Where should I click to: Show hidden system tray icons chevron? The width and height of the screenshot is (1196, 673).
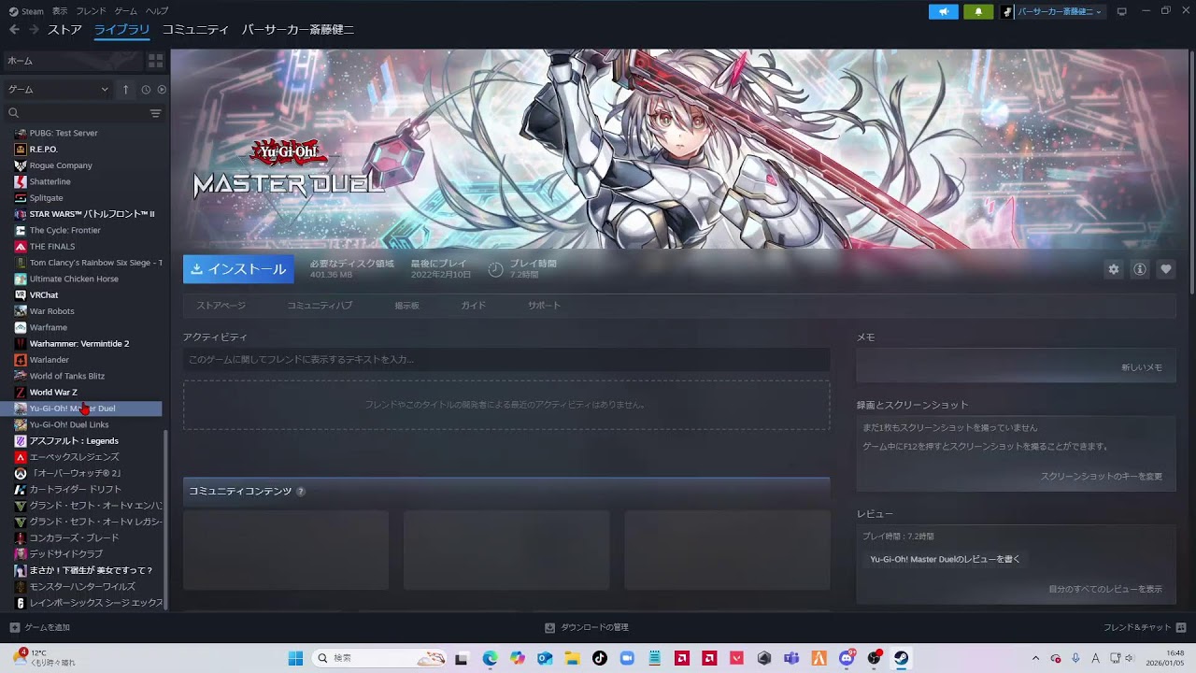coord(1035,658)
